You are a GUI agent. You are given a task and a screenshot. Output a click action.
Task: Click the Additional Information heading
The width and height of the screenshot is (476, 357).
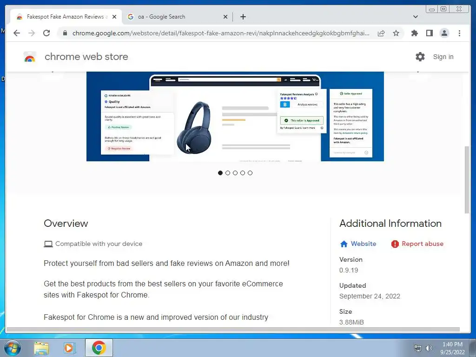click(390, 224)
